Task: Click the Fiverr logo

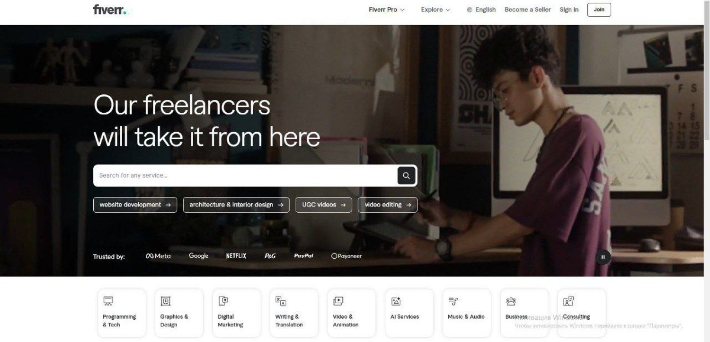Action: 109,9
